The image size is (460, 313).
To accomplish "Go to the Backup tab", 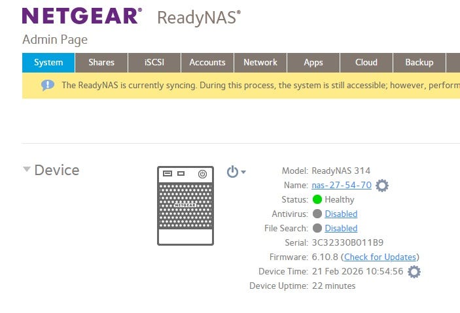I will click(x=419, y=63).
